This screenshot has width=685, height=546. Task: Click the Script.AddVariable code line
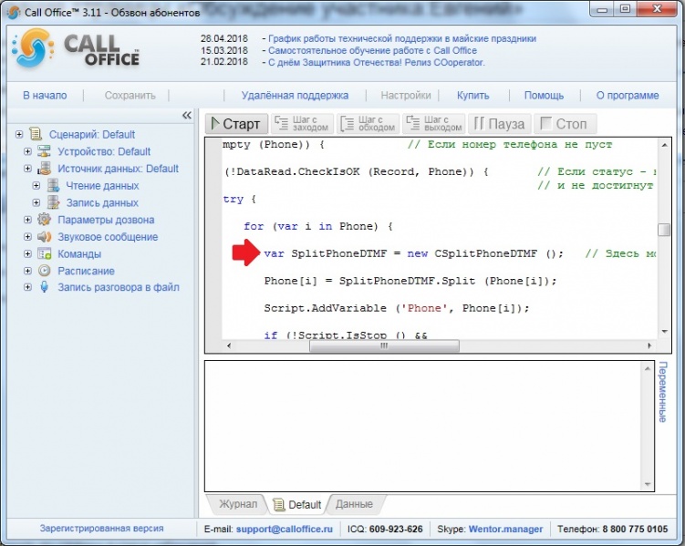click(x=396, y=308)
